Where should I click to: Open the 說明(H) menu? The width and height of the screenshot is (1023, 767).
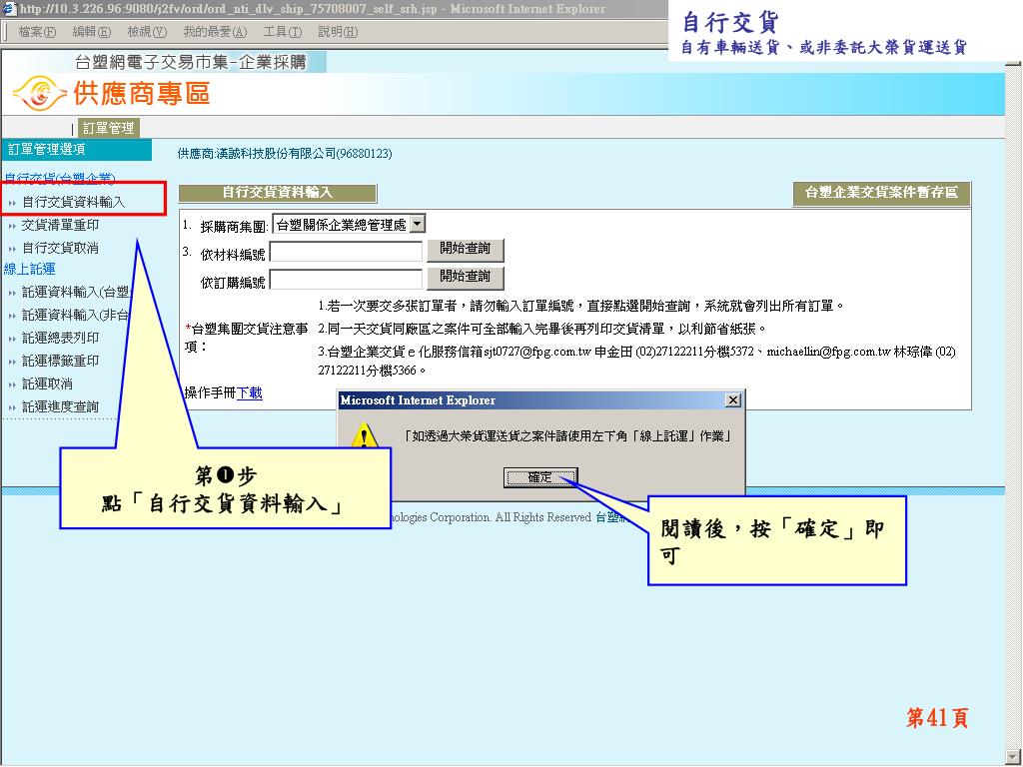click(x=338, y=31)
